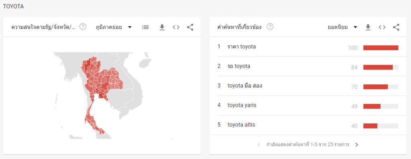
Task: Download the related queries data
Action: pos(368,27)
